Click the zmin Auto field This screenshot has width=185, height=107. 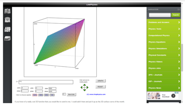52,88
